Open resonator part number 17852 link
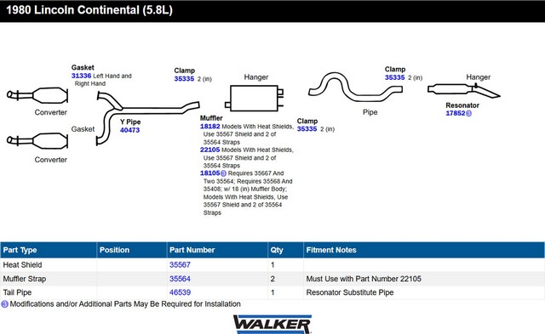Screen dimensions: 545x334 (456, 113)
